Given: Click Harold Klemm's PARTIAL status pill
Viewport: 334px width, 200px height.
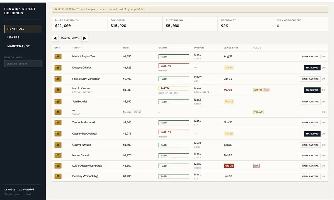Looking at the screenshot, I should (174, 88).
